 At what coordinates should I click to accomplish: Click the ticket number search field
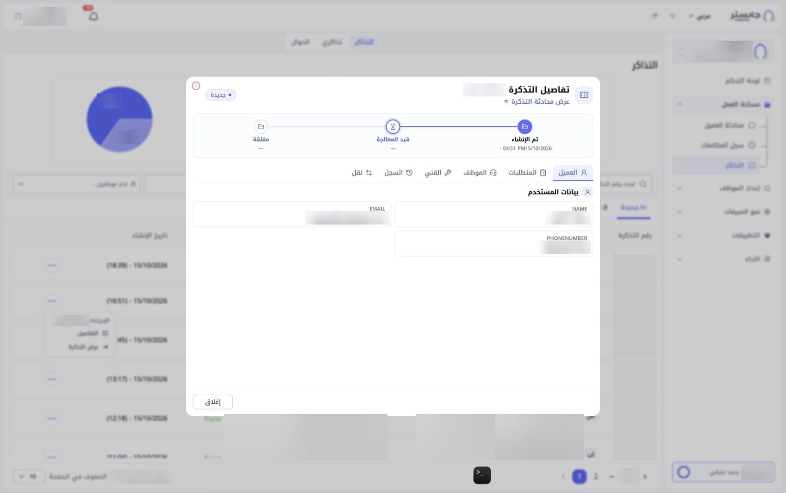[626, 184]
